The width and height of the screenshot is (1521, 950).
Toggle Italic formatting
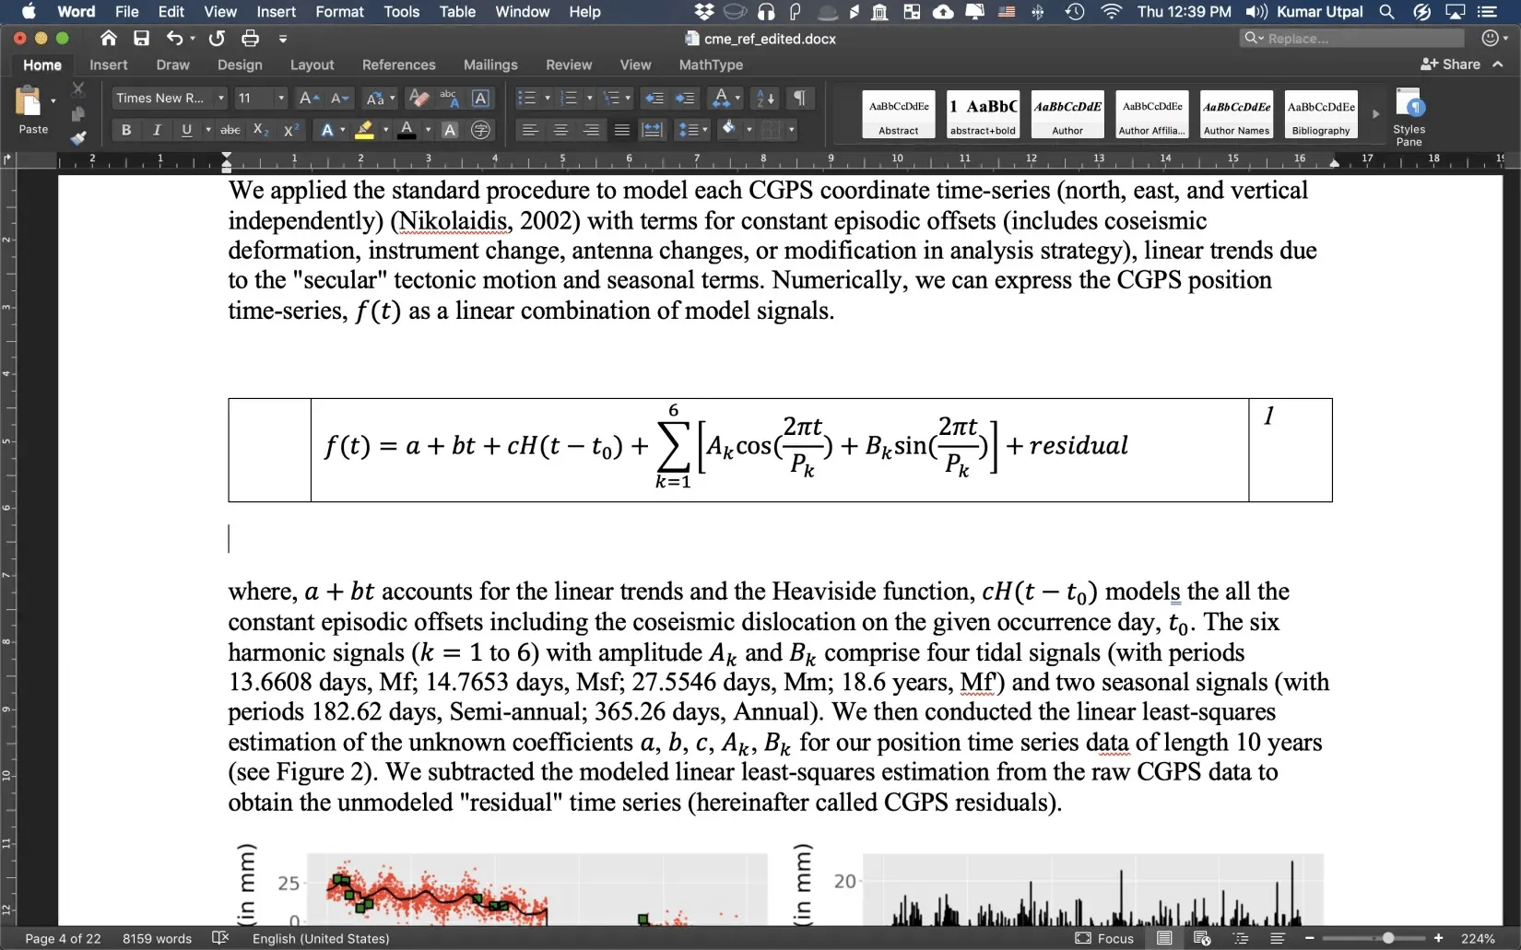157,130
